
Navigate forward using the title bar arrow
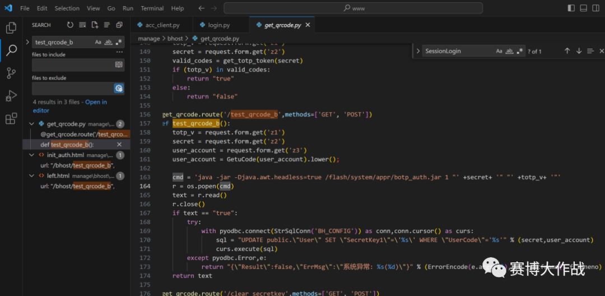tap(214, 8)
